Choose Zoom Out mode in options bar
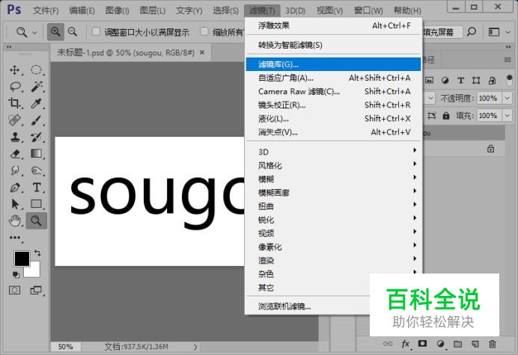 [x=73, y=31]
